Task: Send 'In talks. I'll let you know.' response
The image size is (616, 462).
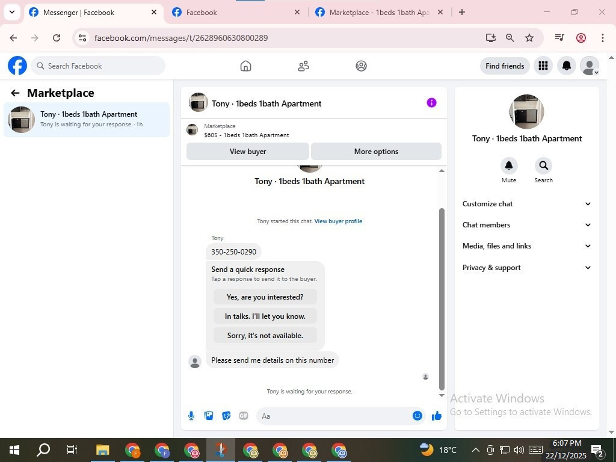Action: [x=265, y=316]
